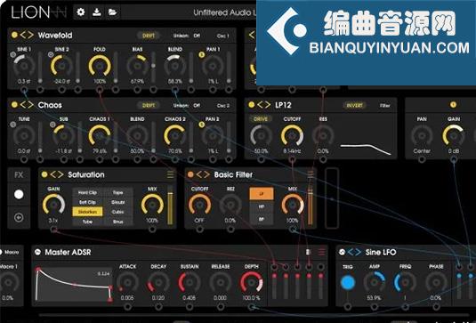Select the HP mode in Basic Filter
The height and width of the screenshot is (323, 476).
point(262,206)
